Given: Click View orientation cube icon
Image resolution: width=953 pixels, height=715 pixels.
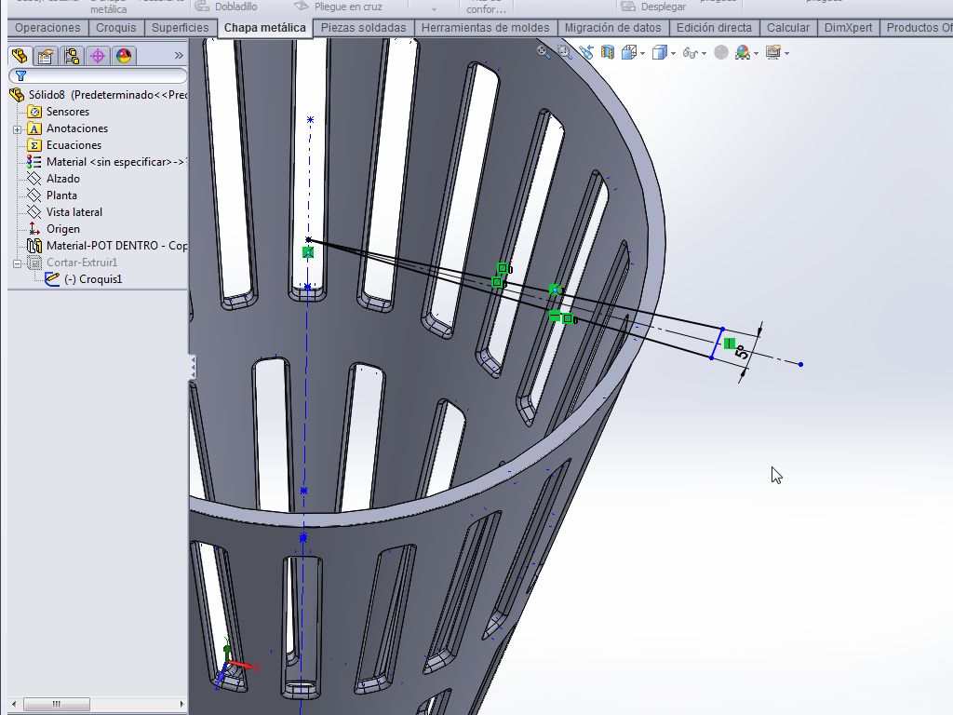Looking at the screenshot, I should 629,53.
